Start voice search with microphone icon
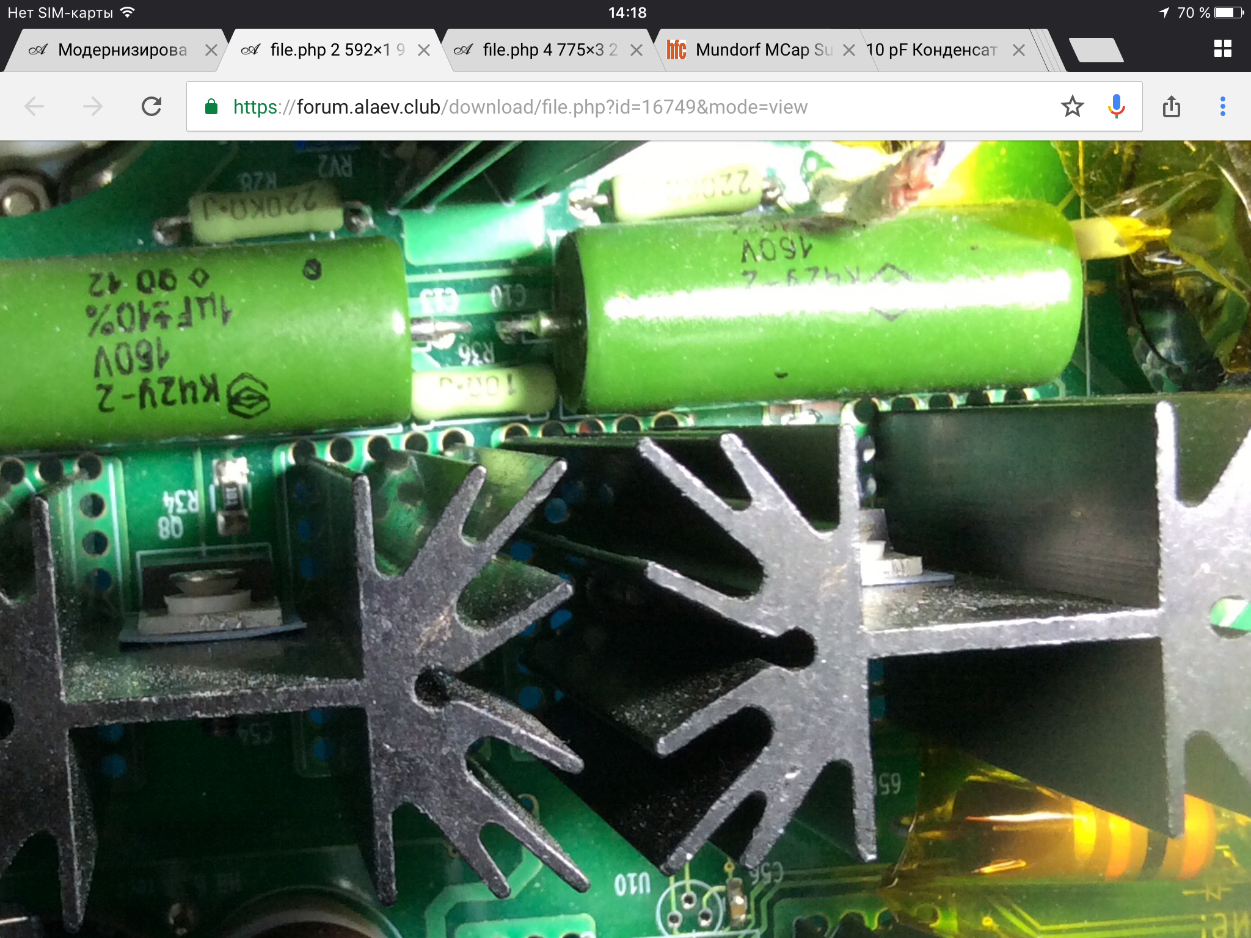Viewport: 1251px width, 938px height. [x=1116, y=107]
